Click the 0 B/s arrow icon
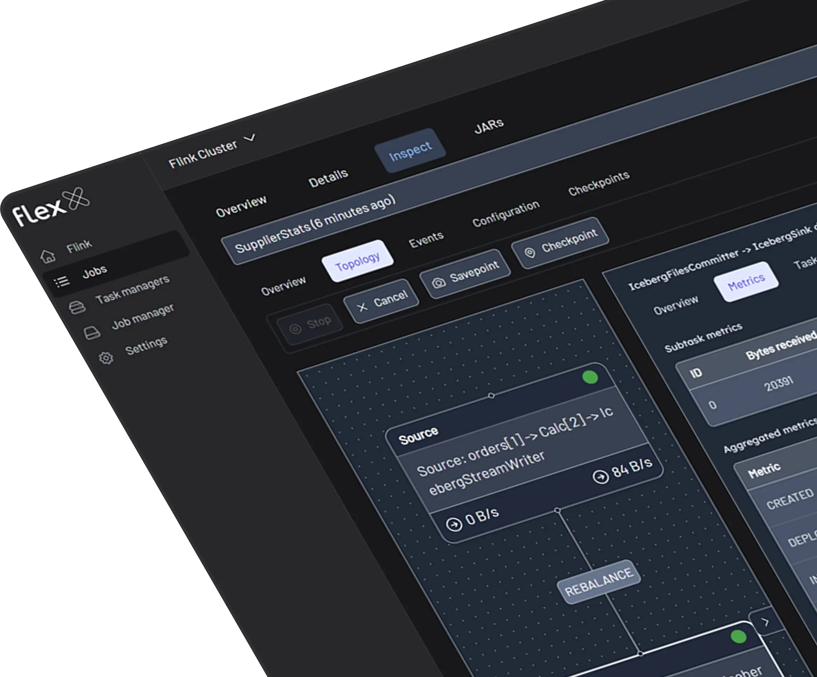This screenshot has width=817, height=677. pos(454,525)
